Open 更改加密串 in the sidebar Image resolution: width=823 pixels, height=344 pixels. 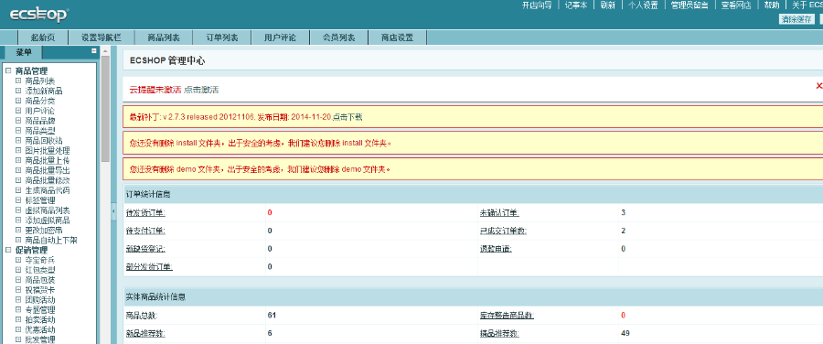pos(44,231)
